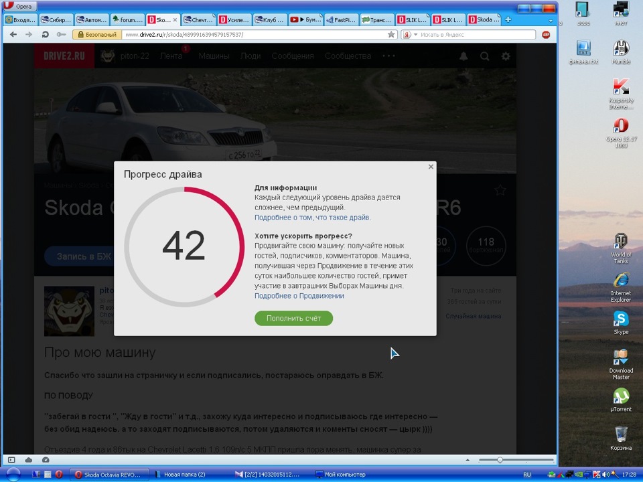Open the Windows Start button
The height and width of the screenshot is (482, 643).
click(x=13, y=474)
